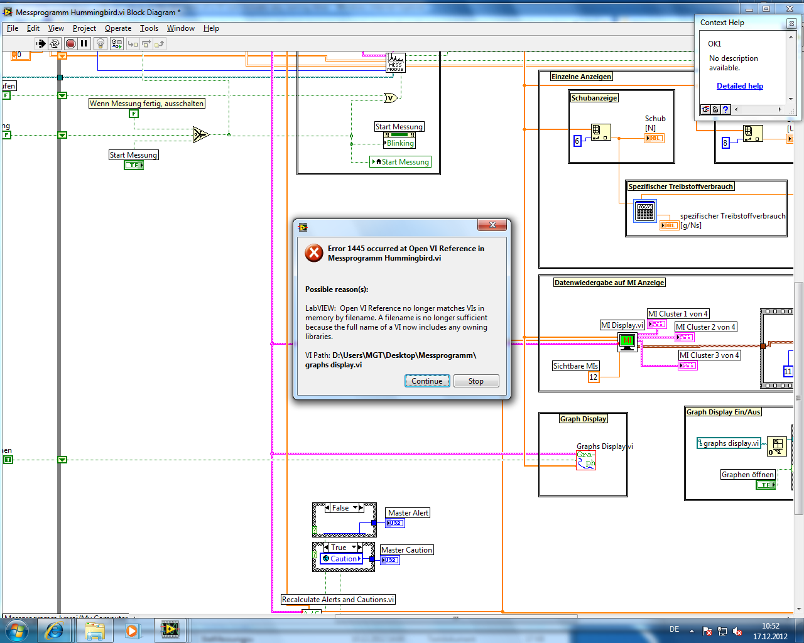Viewport: 804px width, 643px height.
Task: Click the MI Display.vi subVI icon
Action: (627, 342)
